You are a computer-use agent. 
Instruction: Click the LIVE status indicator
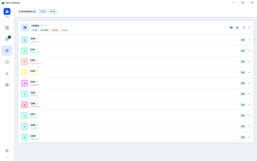(x=44, y=25)
